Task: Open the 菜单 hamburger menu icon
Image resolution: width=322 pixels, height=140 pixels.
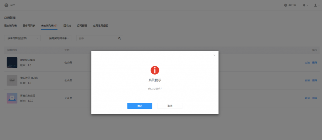Action: pyautogui.click(x=6, y=5)
